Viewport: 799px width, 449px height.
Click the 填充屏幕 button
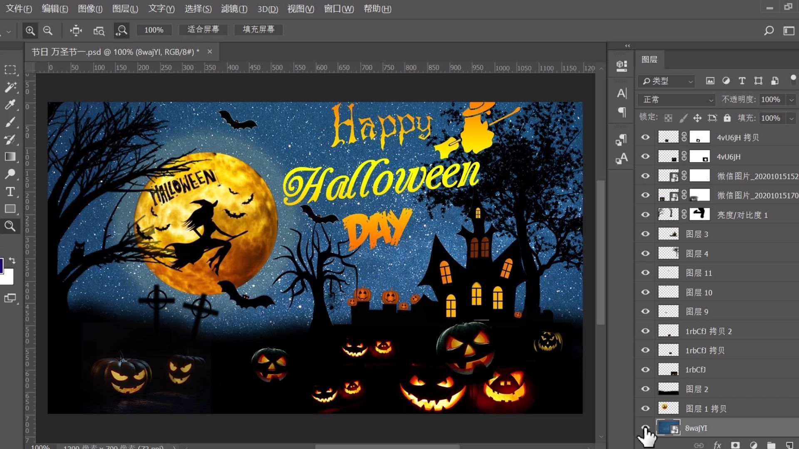tap(258, 30)
